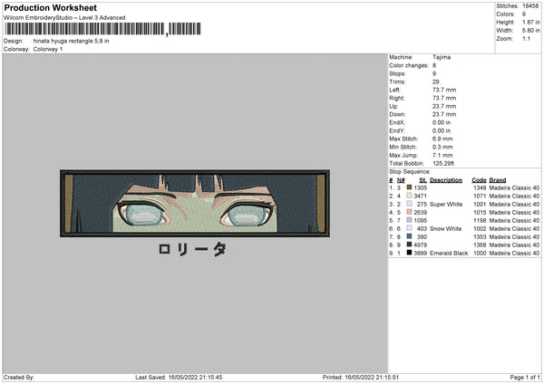
Task: Click the 'St.' column header
Action: 423,180
